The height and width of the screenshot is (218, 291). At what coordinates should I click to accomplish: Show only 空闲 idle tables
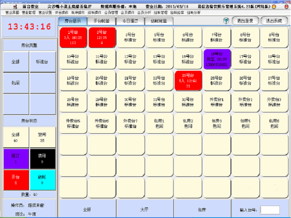click(x=43, y=137)
